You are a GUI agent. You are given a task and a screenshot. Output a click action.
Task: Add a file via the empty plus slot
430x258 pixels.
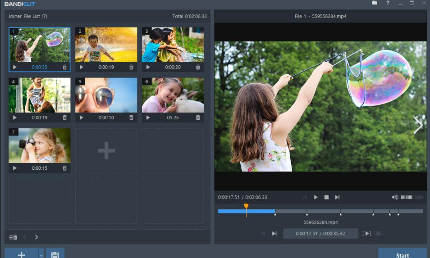point(106,151)
